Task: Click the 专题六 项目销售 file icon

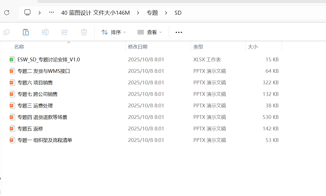Action: [12, 82]
